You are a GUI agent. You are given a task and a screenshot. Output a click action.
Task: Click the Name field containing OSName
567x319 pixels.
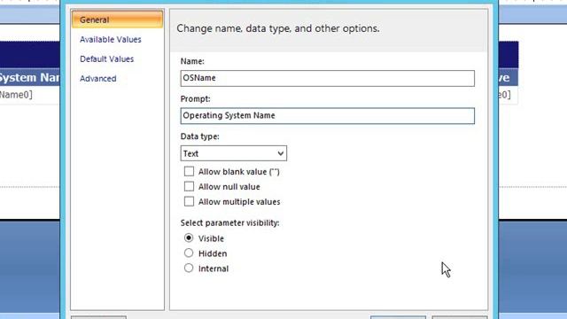(x=327, y=78)
